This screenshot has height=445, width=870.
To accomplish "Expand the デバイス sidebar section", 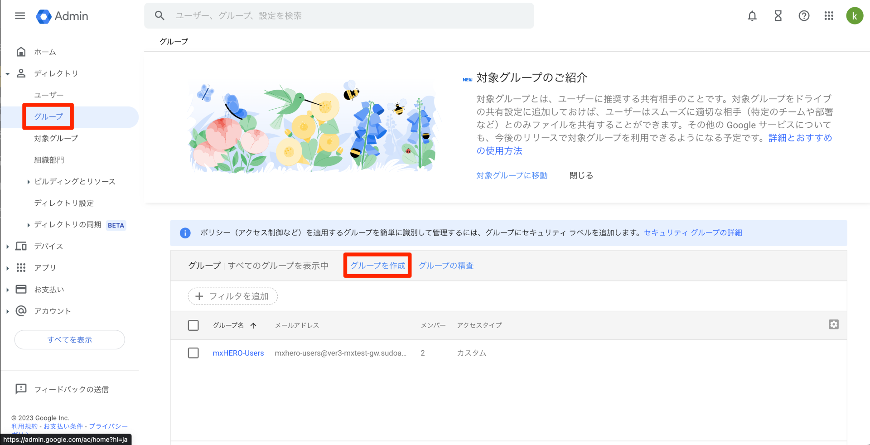I will click(x=7, y=246).
